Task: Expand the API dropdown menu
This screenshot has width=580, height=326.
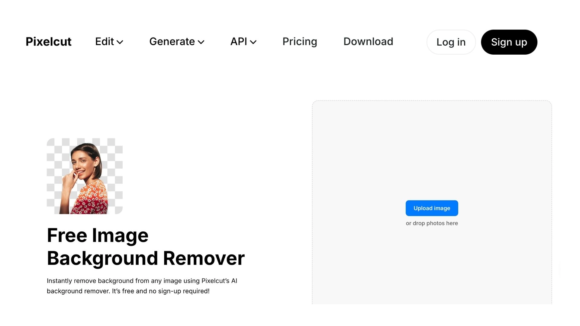Action: point(243,42)
